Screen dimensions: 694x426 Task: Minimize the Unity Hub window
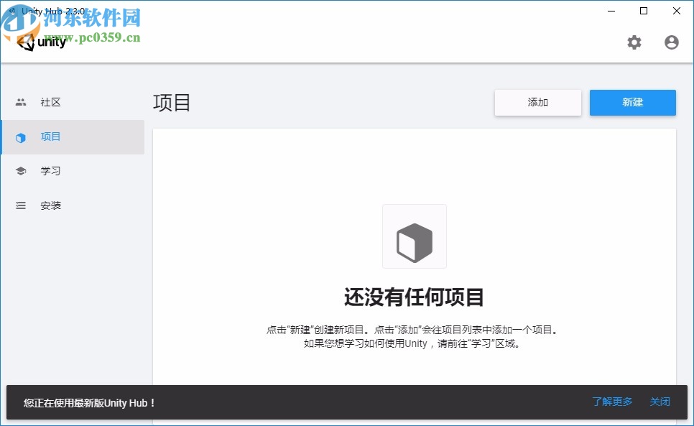coord(611,11)
